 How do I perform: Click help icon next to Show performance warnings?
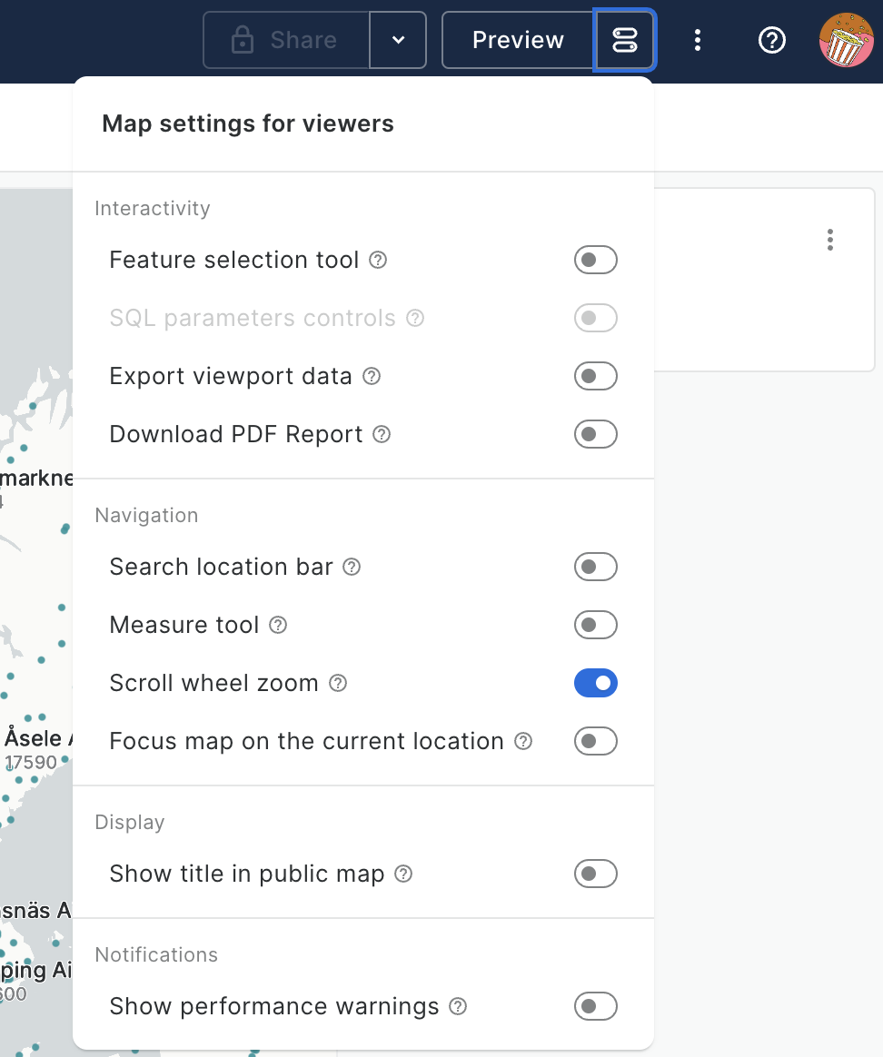[459, 1006]
